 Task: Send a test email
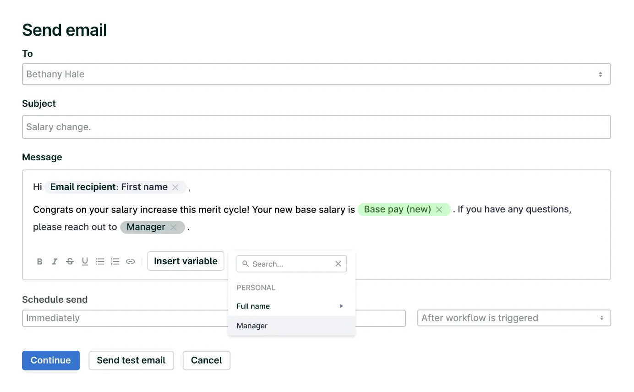(131, 360)
